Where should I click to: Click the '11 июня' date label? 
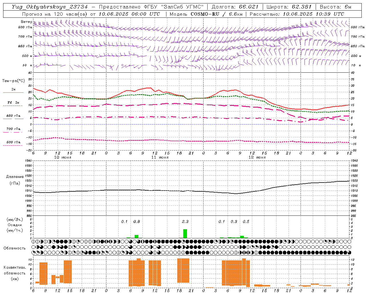coord(160,157)
